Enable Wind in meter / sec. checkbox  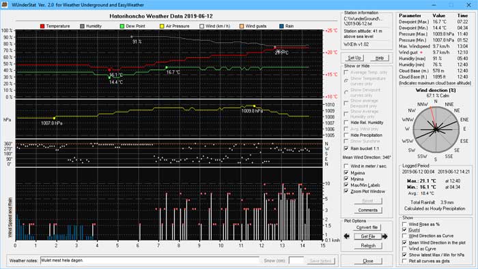coord(346,166)
